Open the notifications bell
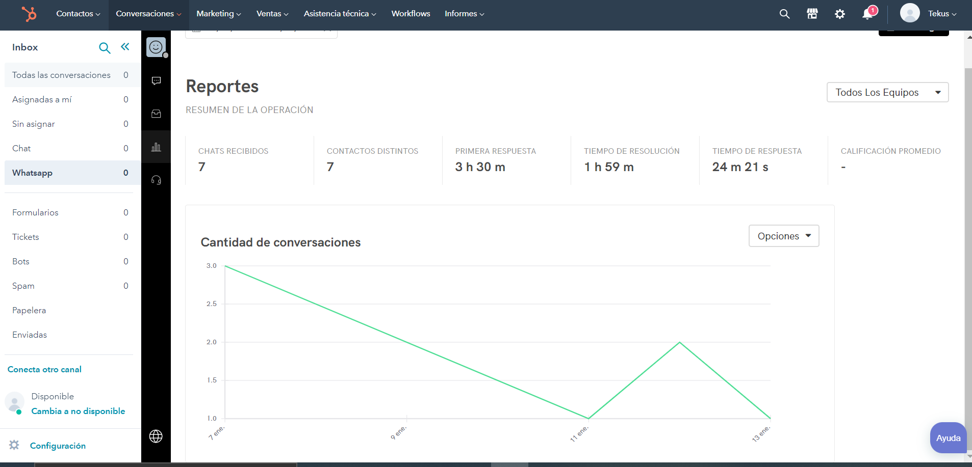The width and height of the screenshot is (972, 467). click(x=867, y=14)
